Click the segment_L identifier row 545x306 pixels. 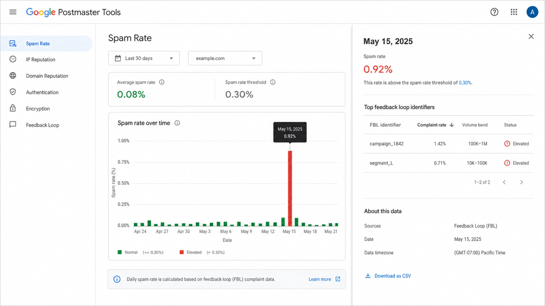point(448,163)
